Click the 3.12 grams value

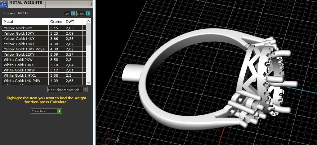coord(54,70)
